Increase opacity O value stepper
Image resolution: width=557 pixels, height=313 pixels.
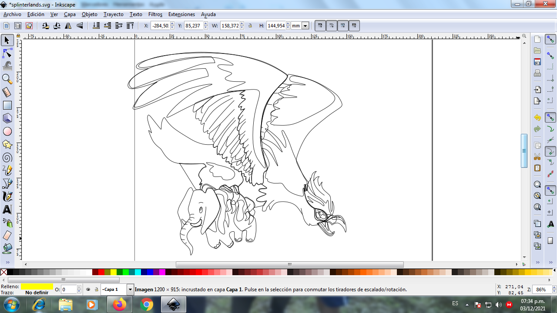pos(79,287)
